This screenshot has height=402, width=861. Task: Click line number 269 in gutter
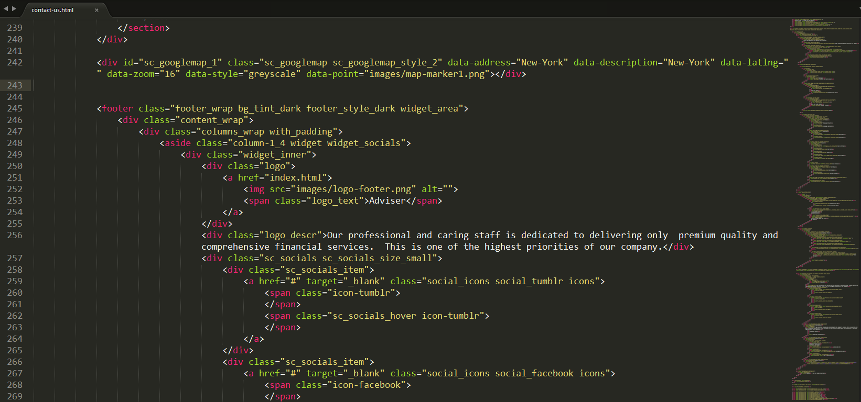15,396
